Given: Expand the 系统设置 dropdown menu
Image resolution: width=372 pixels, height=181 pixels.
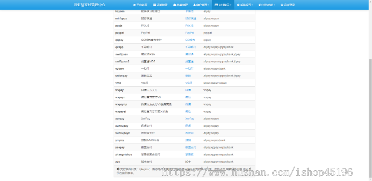Looking at the screenshot, I should click(245, 5).
